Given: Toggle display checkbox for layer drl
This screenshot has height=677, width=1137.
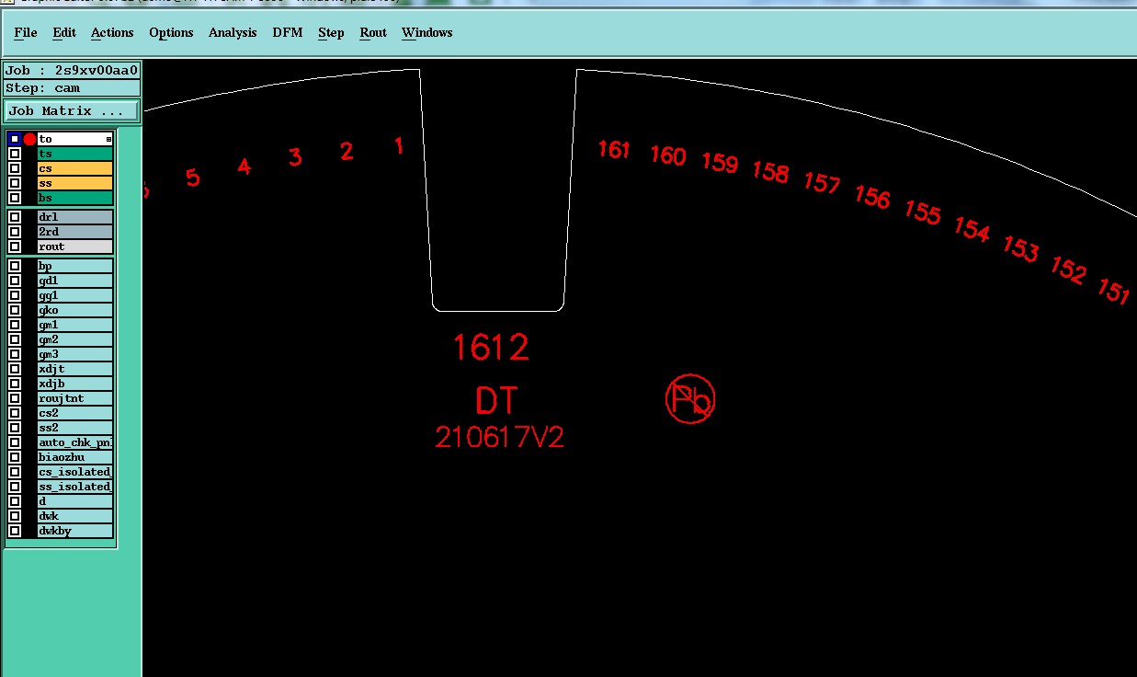Looking at the screenshot, I should tap(15, 217).
